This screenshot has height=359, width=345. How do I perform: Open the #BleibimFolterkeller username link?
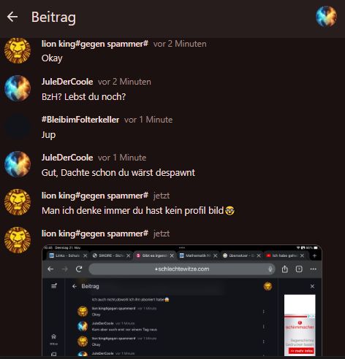click(80, 120)
